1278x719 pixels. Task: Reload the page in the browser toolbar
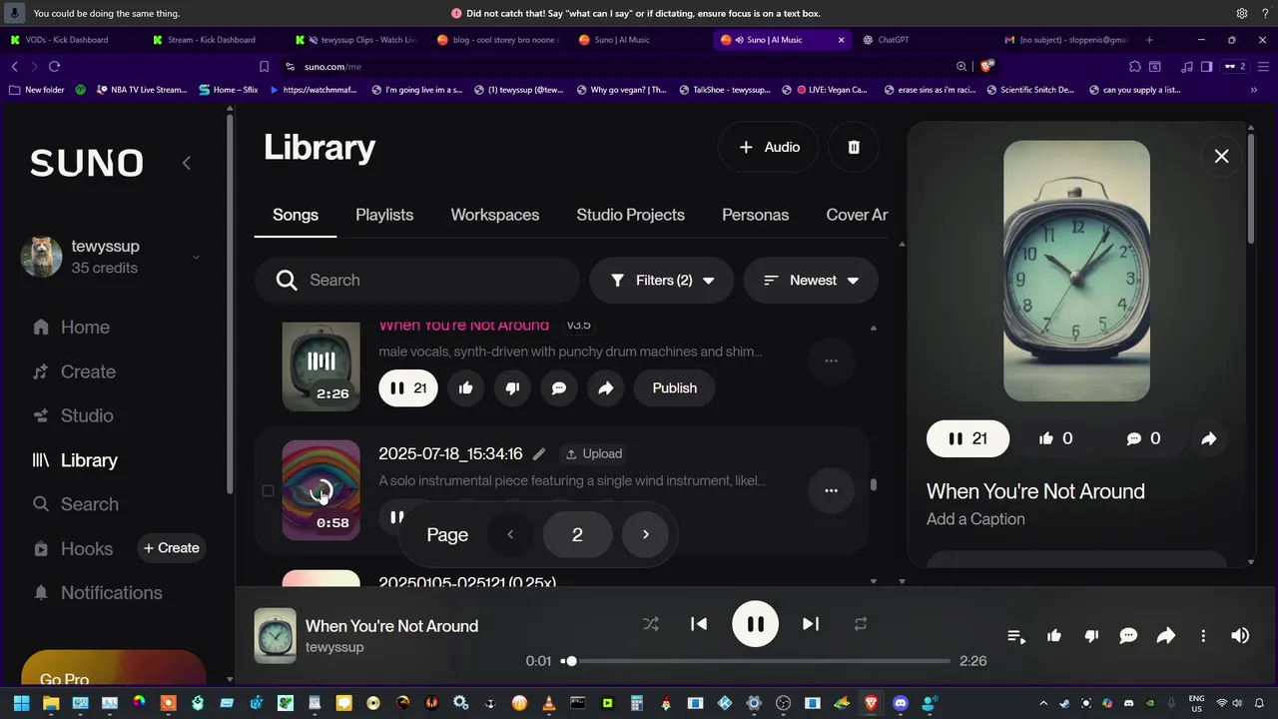tap(54, 66)
